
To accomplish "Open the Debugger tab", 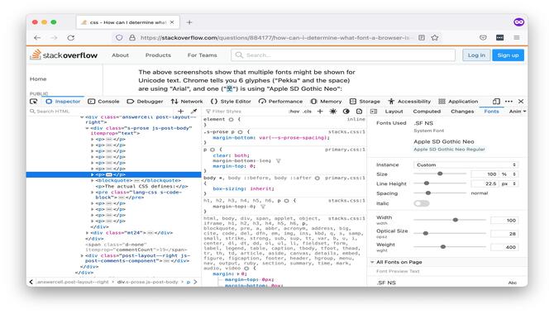I will tap(146, 102).
